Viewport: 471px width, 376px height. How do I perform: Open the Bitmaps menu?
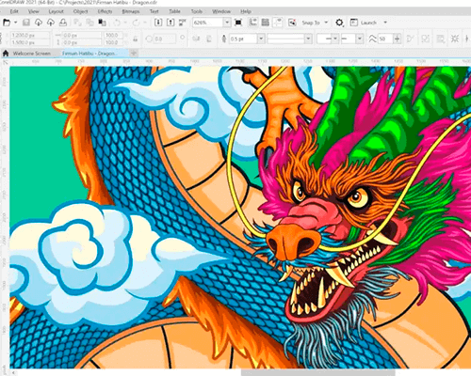[x=131, y=11]
